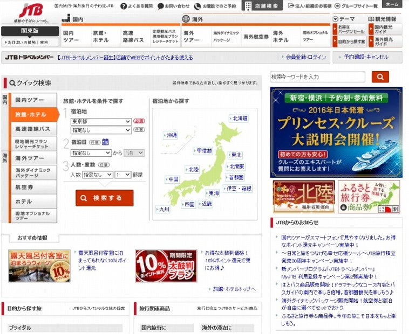The height and width of the screenshot is (334, 409).
Task: Click 東海 on the map
Action: pyautogui.click(x=213, y=193)
